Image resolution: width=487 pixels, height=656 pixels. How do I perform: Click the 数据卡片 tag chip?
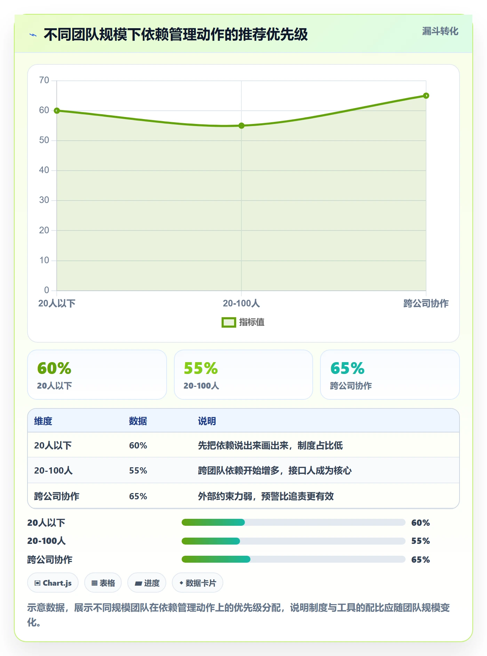198,583
